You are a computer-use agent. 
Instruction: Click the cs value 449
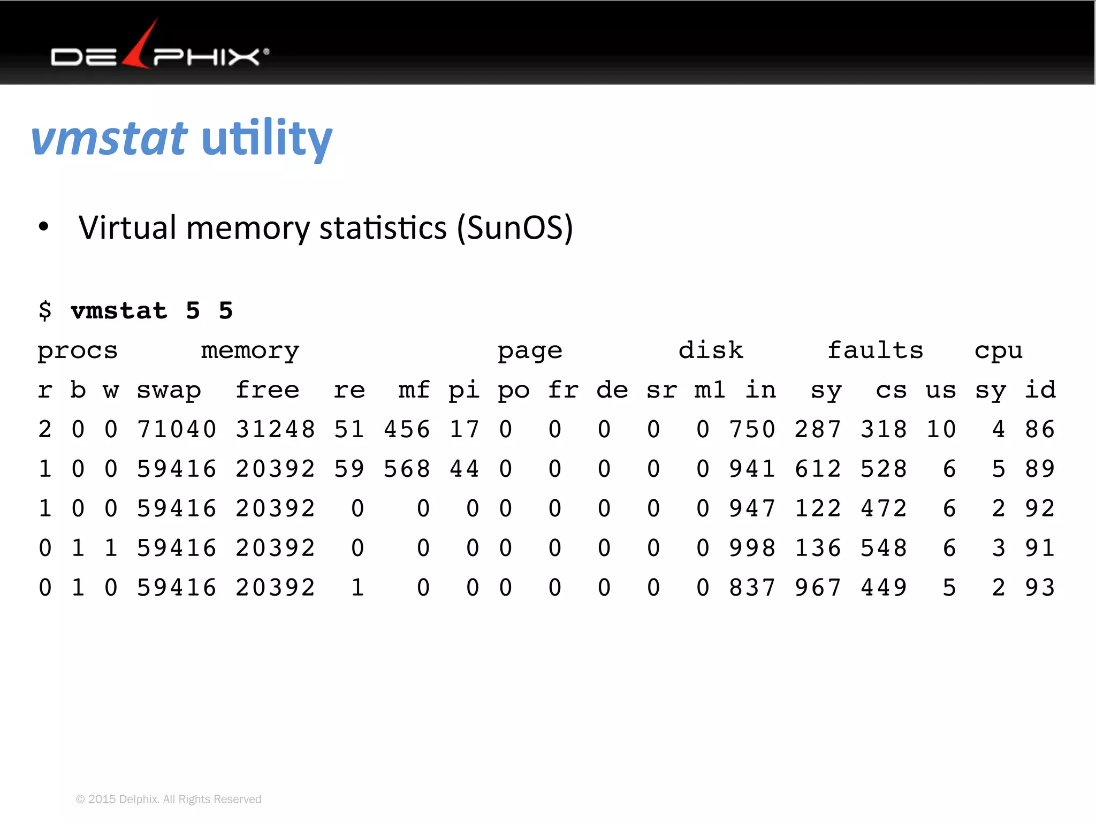click(884, 588)
